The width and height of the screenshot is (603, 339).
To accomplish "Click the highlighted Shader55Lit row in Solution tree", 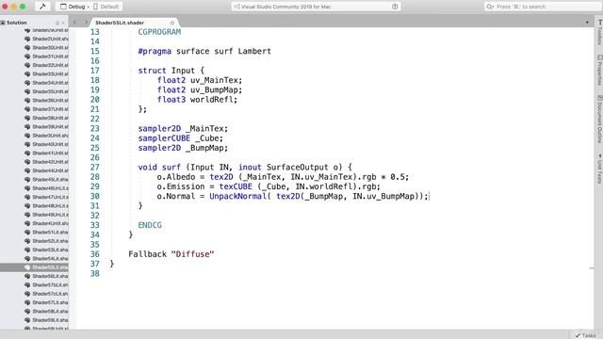I will click(34, 267).
